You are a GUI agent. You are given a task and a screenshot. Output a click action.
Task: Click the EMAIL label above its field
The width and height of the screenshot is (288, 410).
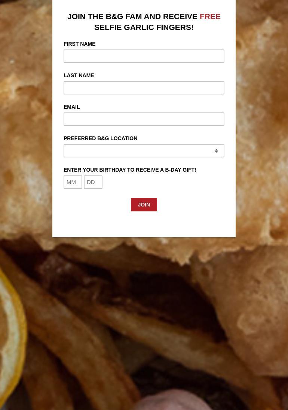click(72, 107)
